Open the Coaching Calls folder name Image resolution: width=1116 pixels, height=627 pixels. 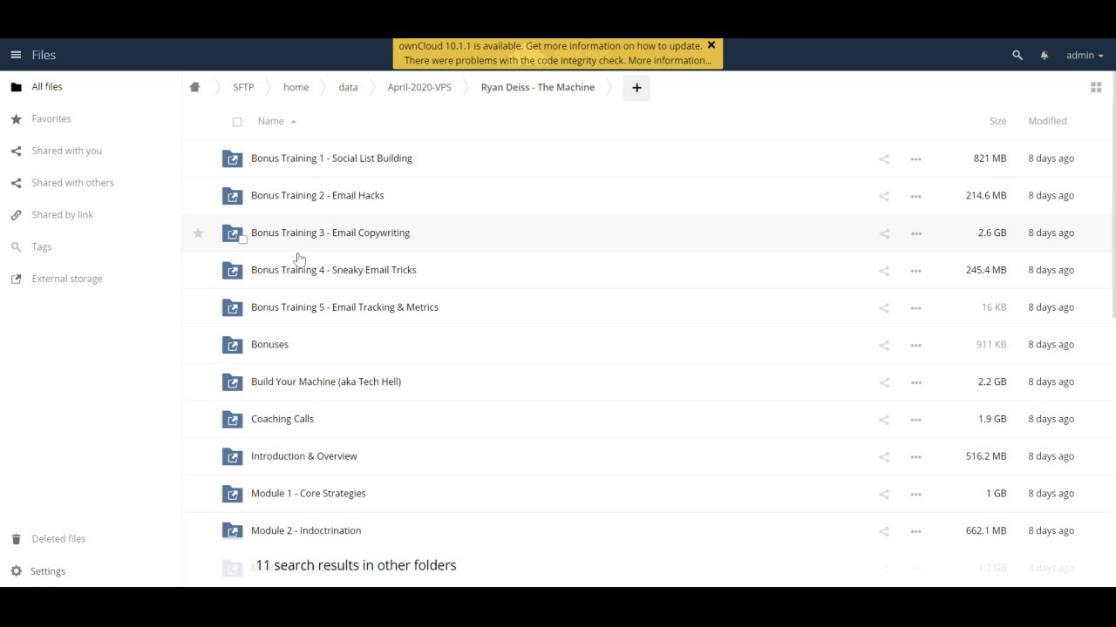[x=282, y=419]
